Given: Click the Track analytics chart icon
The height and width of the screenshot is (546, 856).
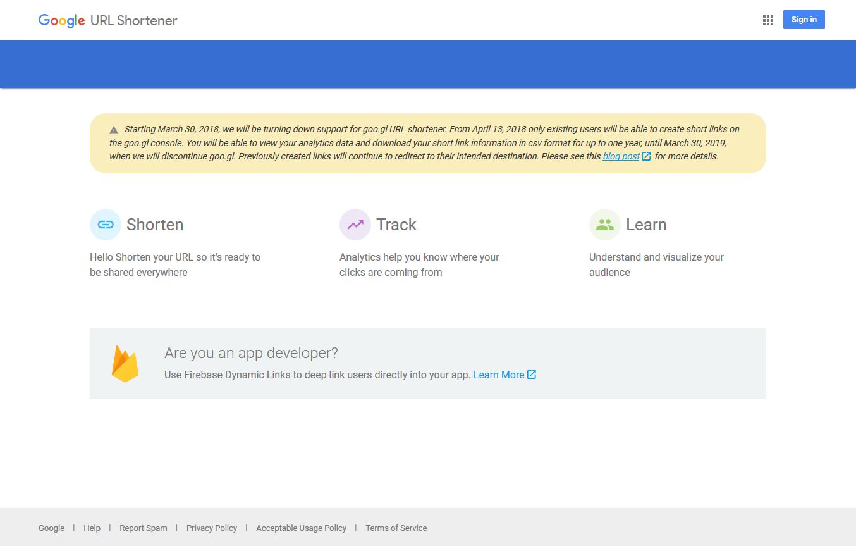Looking at the screenshot, I should tap(355, 224).
